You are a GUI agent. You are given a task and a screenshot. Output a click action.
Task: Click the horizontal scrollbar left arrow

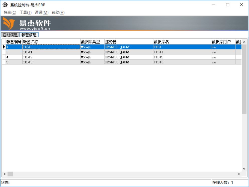tap(5, 174)
